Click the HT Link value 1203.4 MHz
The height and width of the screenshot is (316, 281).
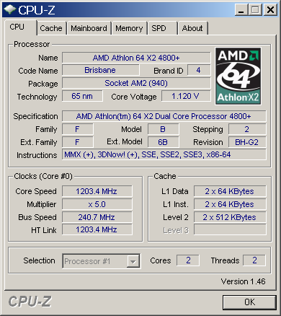(97, 229)
